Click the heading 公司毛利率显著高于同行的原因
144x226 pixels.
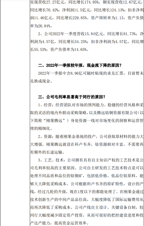[72, 97]
